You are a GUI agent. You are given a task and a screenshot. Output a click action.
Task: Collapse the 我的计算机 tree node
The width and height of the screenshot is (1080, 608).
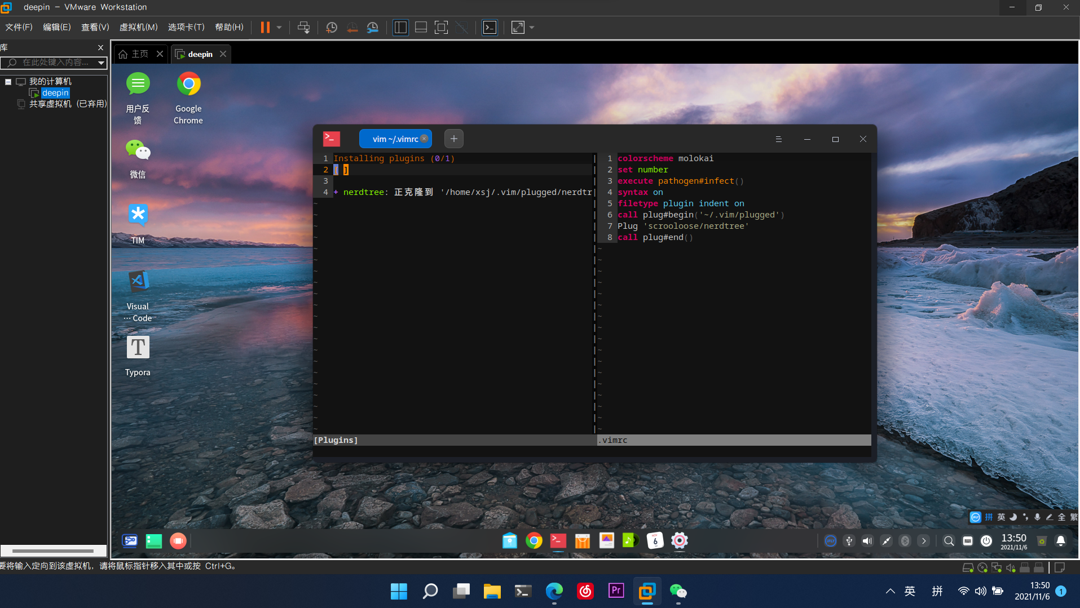[x=8, y=82]
